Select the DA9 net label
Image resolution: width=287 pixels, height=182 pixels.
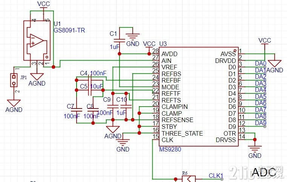[x=261, y=123]
